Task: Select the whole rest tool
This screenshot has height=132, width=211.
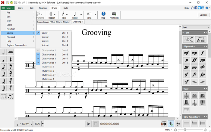Action: [x=11, y=52]
